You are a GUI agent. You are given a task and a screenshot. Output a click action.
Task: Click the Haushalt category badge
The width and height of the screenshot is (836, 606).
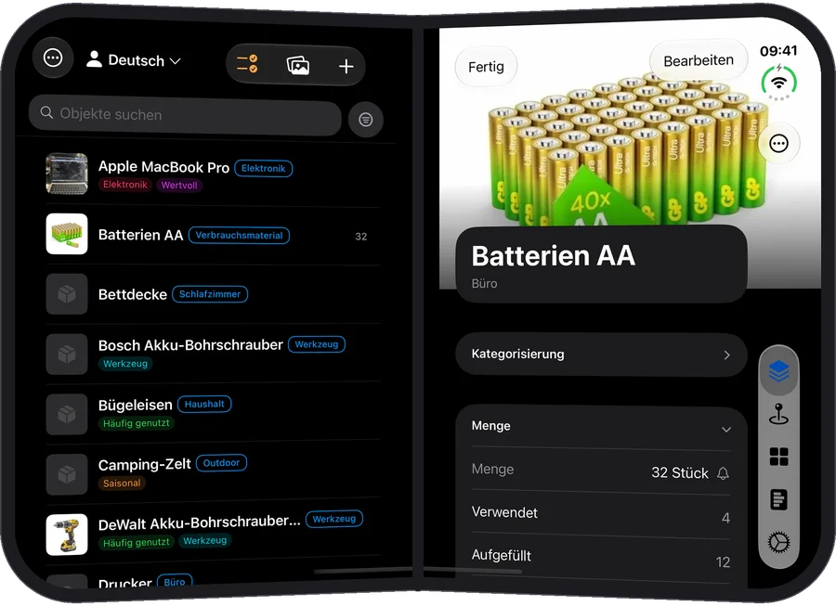[204, 405]
